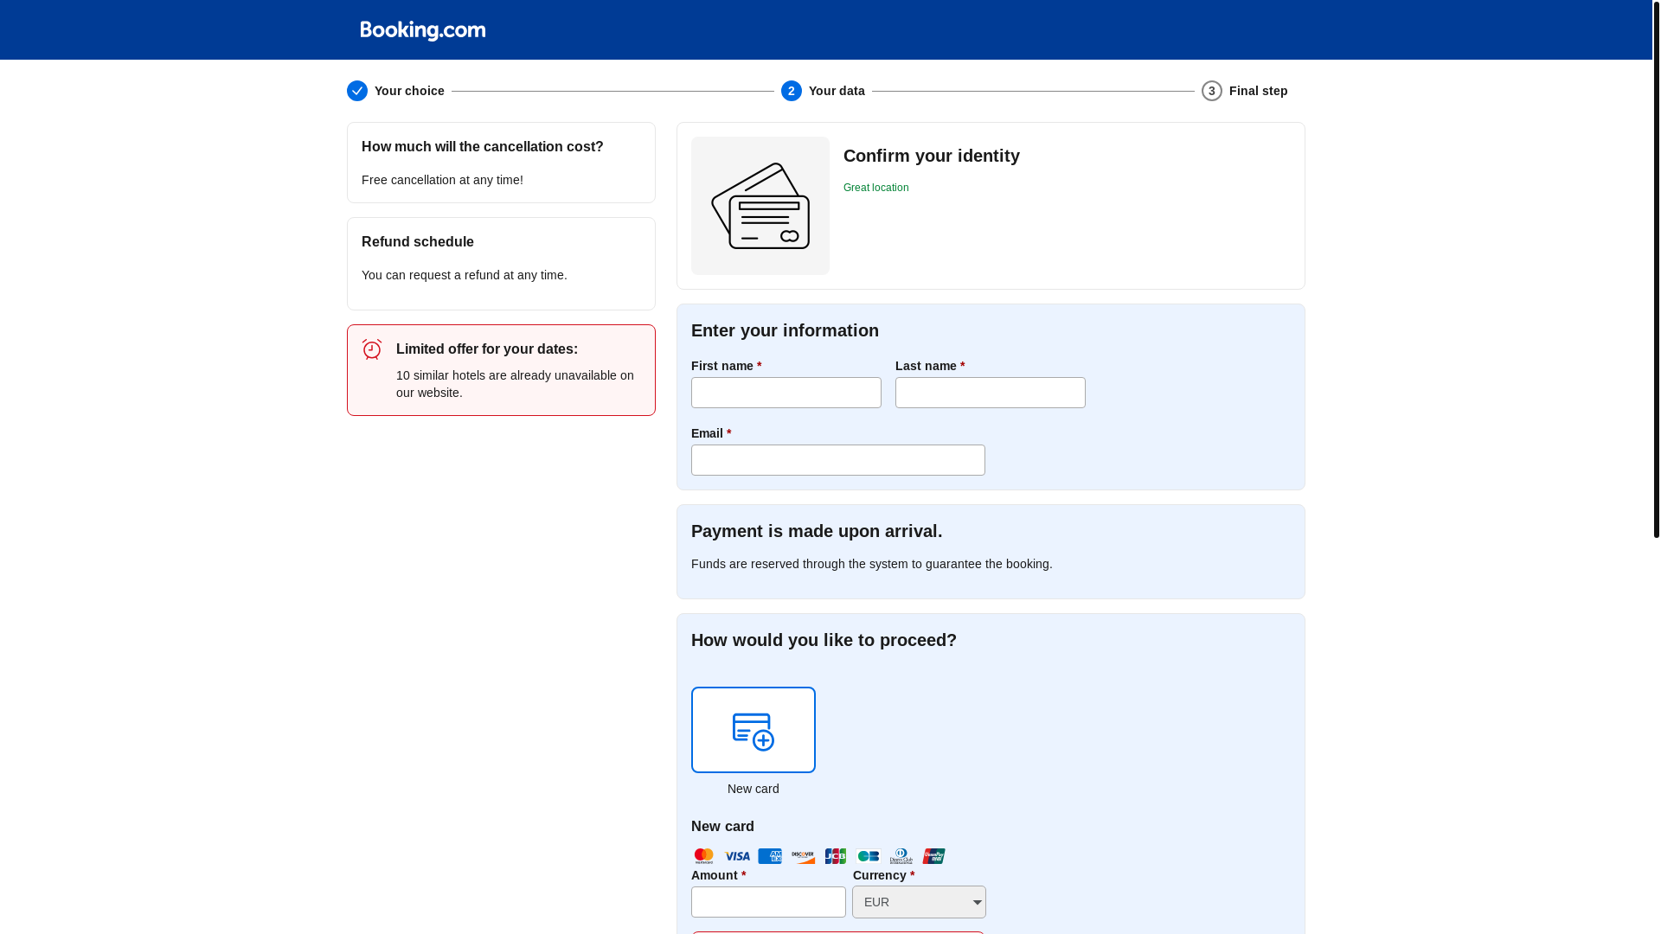Click the Discover logo icon
The height and width of the screenshot is (934, 1661).
click(803, 856)
